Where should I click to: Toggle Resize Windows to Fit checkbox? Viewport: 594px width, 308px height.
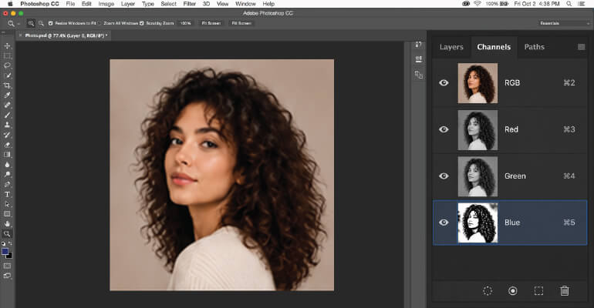[50, 23]
